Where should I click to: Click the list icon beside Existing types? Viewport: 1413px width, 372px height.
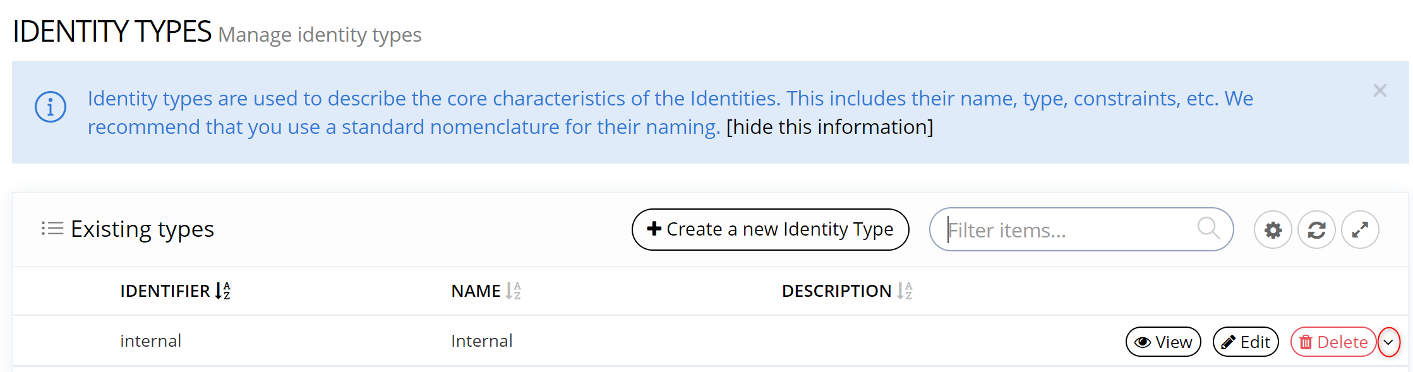click(52, 229)
